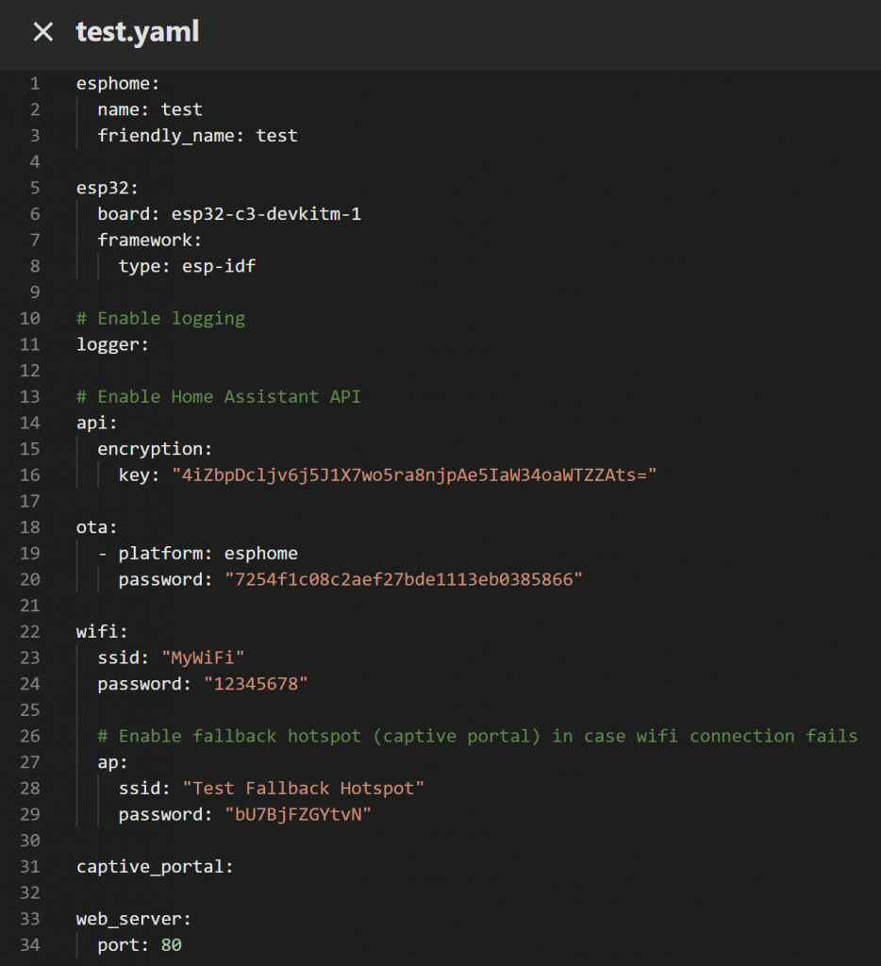Click the wifi password "12345678" value
Image resolution: width=881 pixels, height=966 pixels.
click(257, 684)
